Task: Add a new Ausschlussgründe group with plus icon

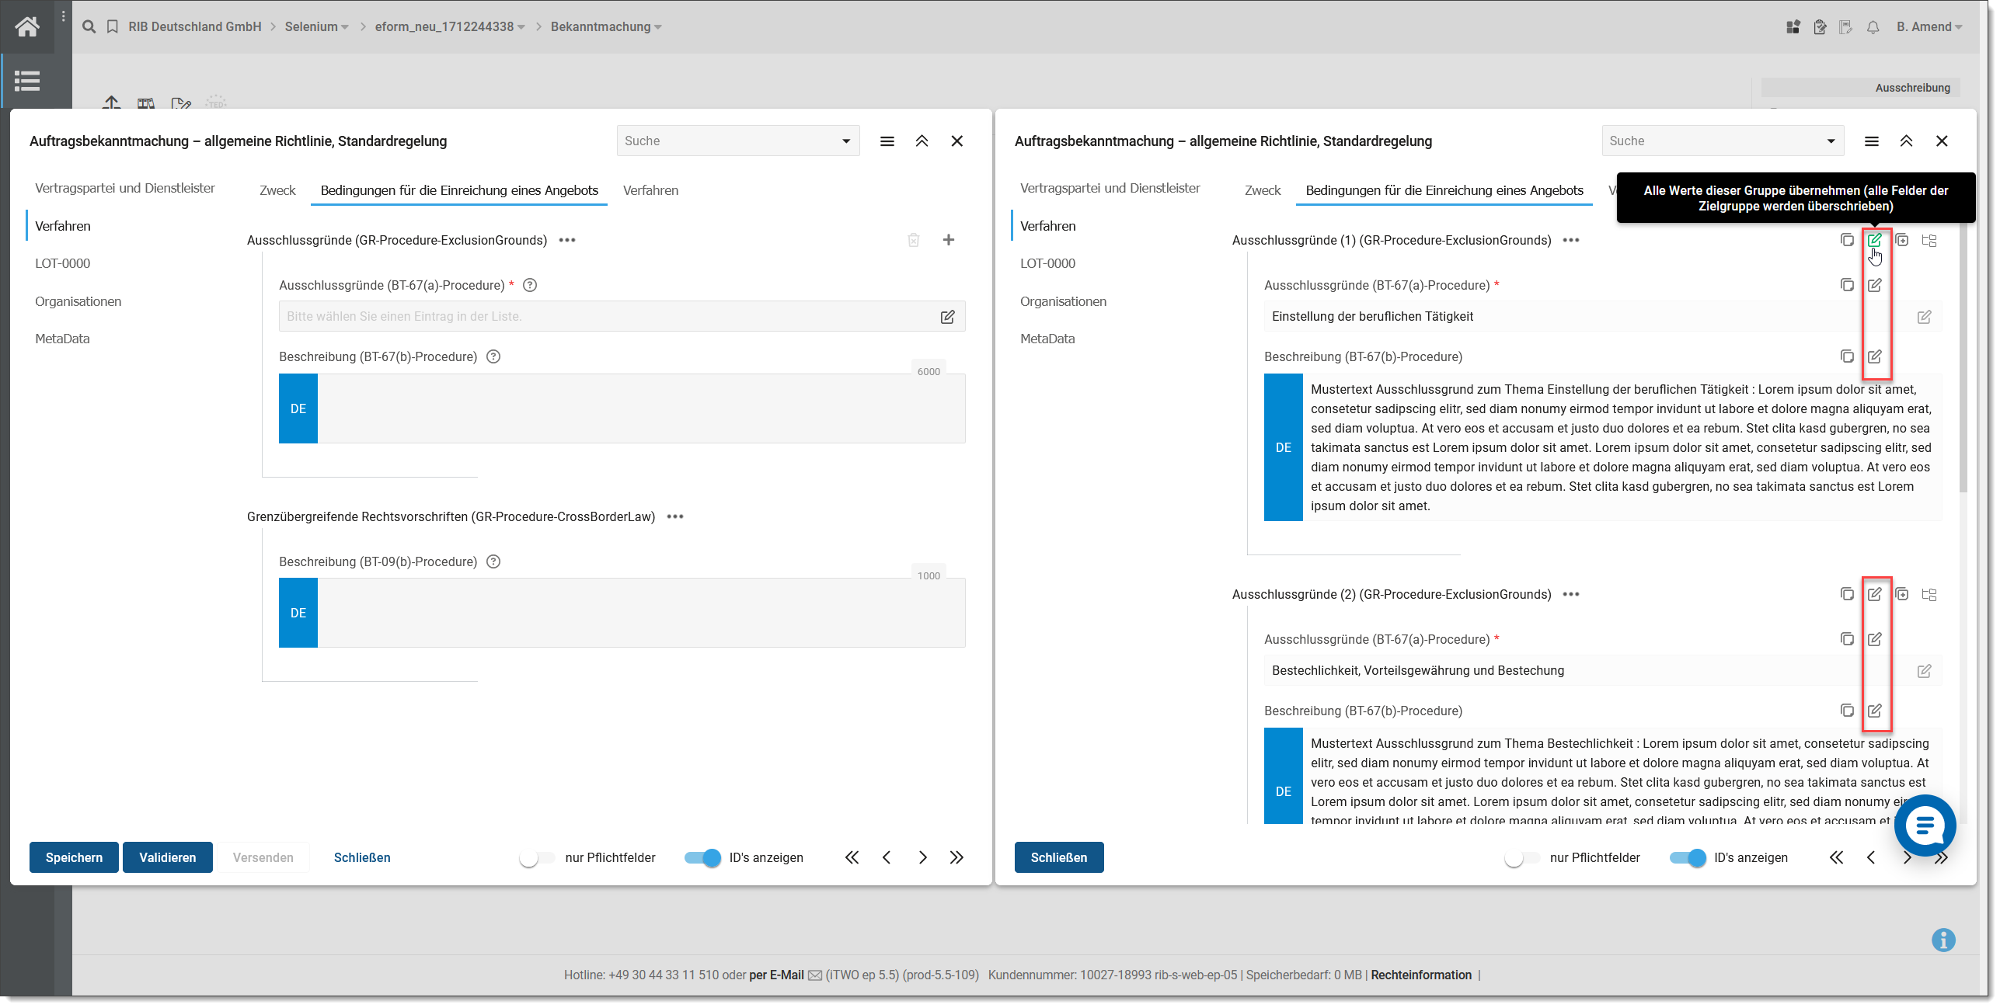Action: click(948, 240)
